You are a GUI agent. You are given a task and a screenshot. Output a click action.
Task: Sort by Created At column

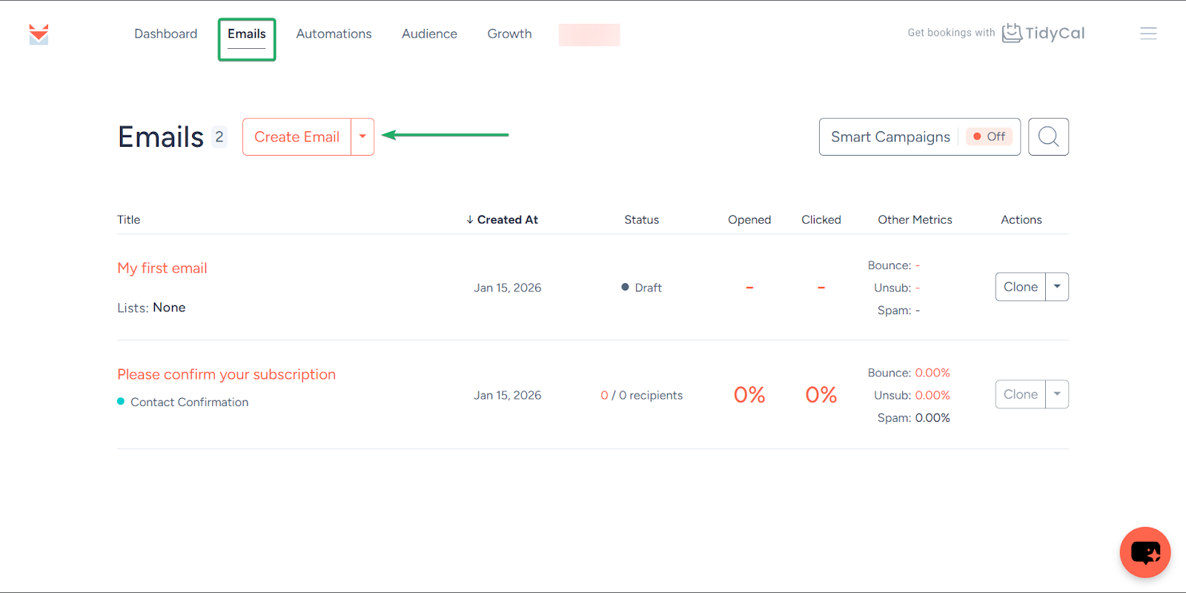[x=502, y=219]
